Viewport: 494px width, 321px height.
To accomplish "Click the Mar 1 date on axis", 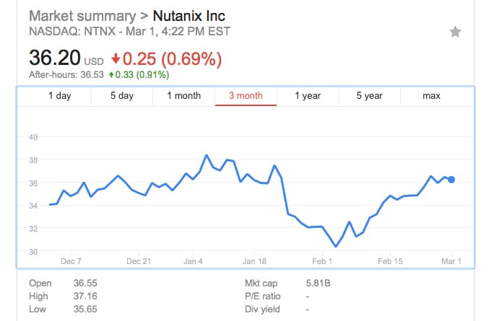I will pos(451,261).
